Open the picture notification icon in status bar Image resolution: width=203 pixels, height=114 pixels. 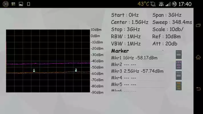(x=21, y=4)
